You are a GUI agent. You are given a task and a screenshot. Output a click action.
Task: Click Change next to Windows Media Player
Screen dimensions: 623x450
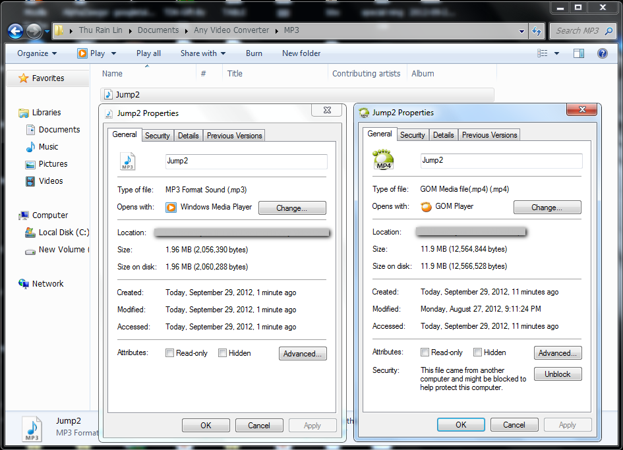[292, 208]
